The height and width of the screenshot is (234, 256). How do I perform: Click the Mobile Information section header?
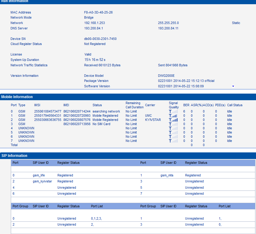[x=17, y=97]
